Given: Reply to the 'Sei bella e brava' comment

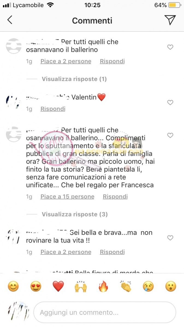Looking at the screenshot, I should (112, 252).
